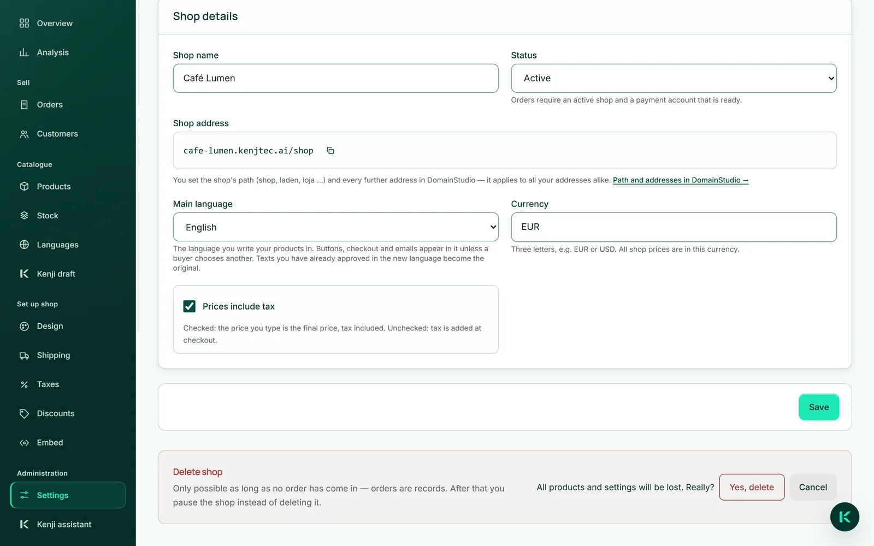Click the Discounts tag icon
874x546 pixels.
pos(24,413)
